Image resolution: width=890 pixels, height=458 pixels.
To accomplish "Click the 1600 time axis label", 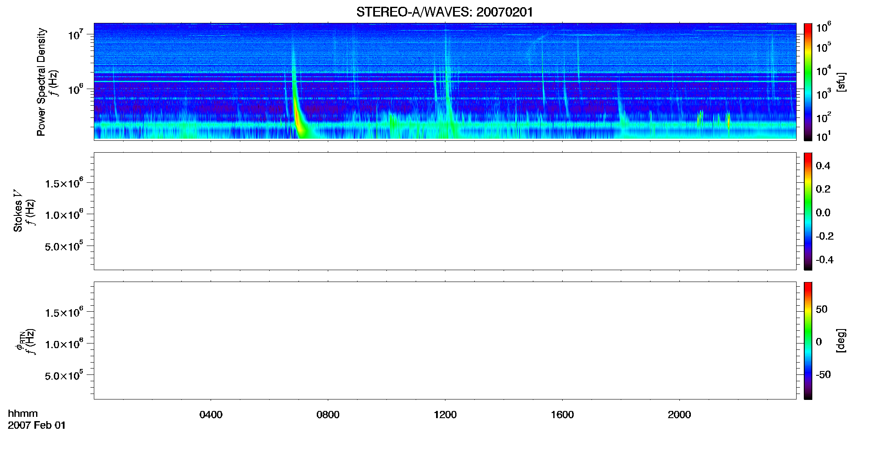I will pos(562,415).
